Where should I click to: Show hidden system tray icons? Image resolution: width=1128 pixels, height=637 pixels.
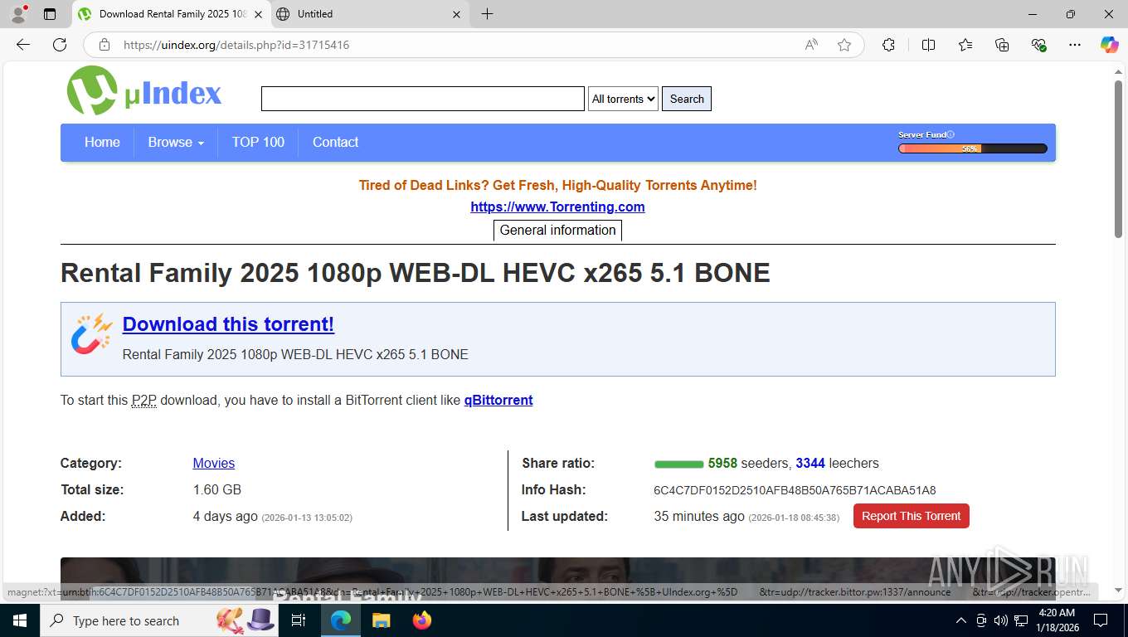tap(961, 620)
